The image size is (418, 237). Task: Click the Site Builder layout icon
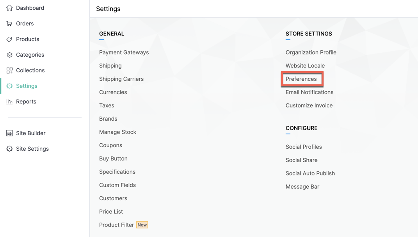point(9,133)
